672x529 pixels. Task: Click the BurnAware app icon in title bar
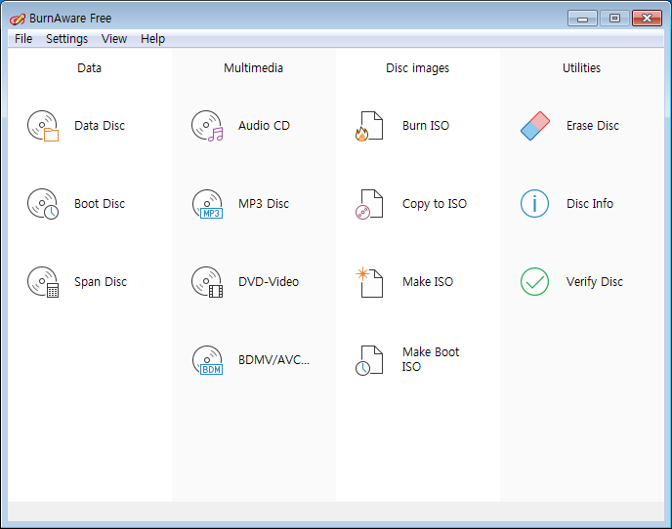pos(18,19)
